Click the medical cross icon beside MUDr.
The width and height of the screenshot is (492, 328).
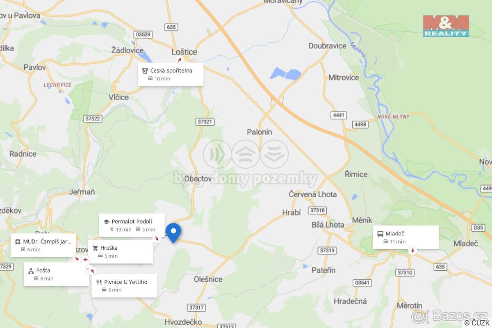pos(18,241)
